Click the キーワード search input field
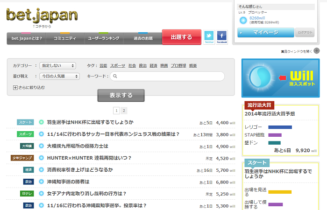 [x=167, y=76]
